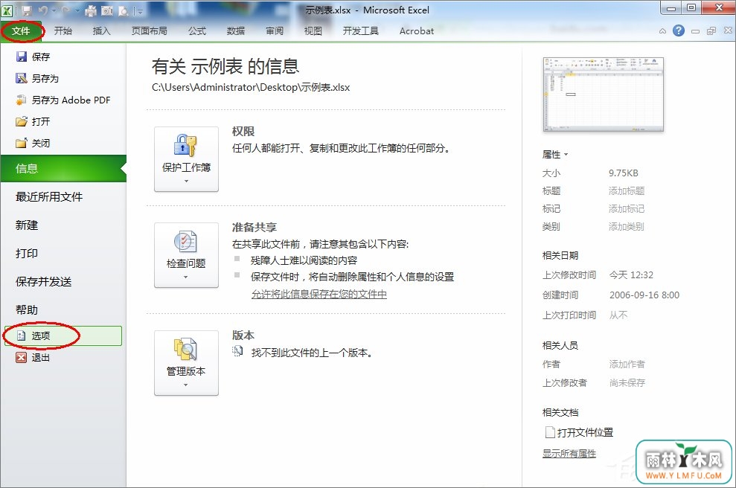This screenshot has width=736, height=488.
Task: Open Excel Help with the blue question mark
Action: (678, 30)
